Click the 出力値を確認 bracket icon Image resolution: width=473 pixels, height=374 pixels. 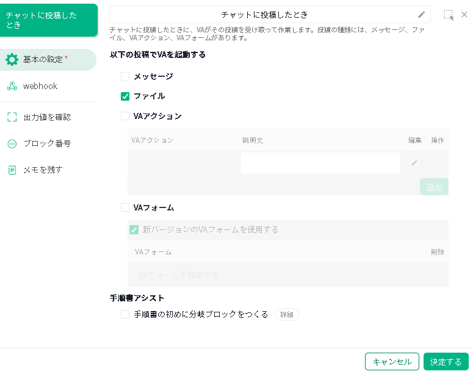pyautogui.click(x=12, y=117)
